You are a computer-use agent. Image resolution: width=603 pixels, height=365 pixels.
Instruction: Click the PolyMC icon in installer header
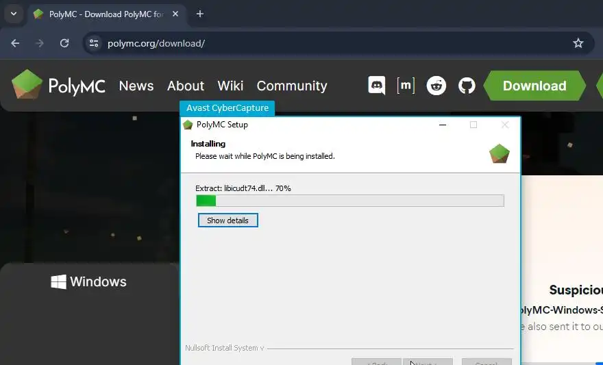click(x=499, y=153)
